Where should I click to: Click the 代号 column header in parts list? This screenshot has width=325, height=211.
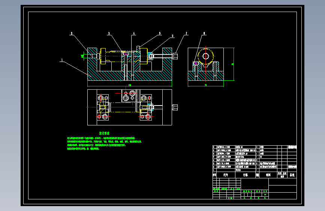pos(226,175)
